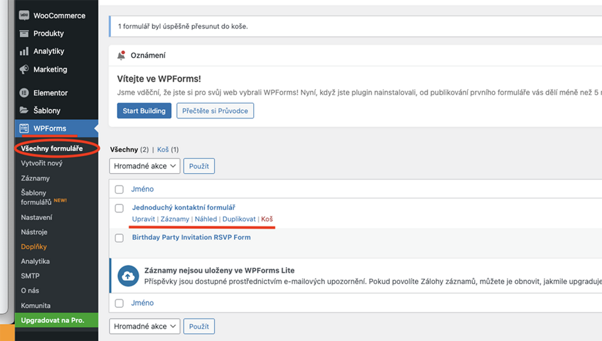Click the cloud upload icon
This screenshot has height=341, width=602.
128,276
